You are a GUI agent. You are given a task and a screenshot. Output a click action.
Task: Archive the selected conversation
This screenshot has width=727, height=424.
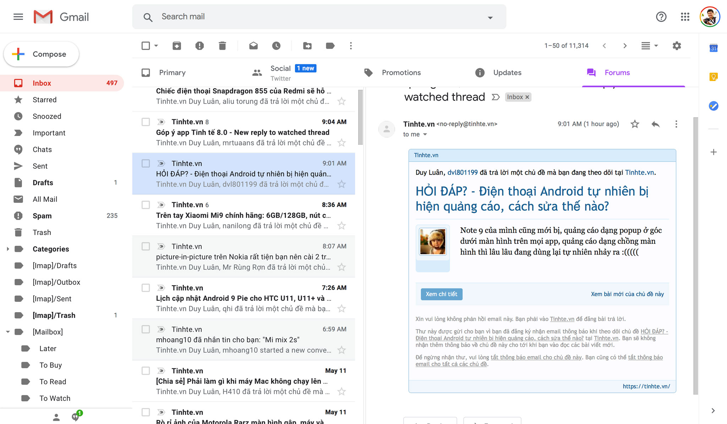177,46
